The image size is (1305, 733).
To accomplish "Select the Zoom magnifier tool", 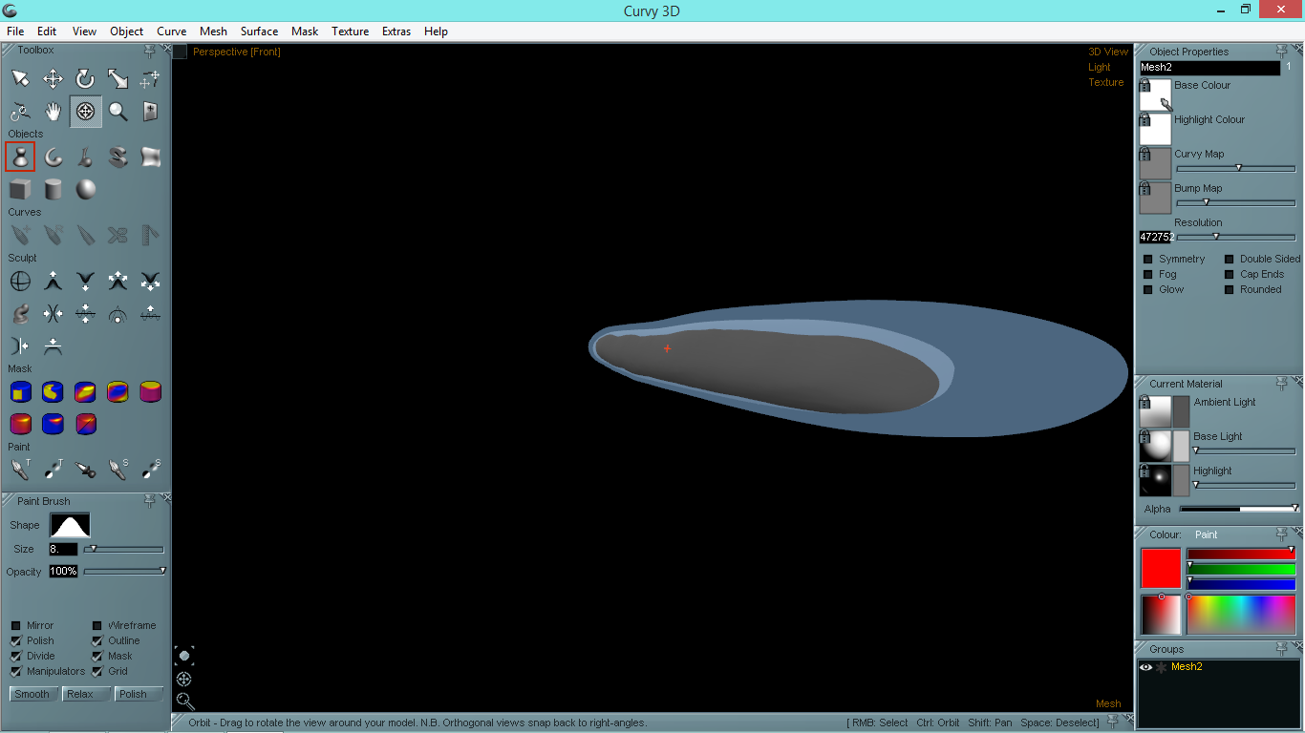I will tap(118, 112).
